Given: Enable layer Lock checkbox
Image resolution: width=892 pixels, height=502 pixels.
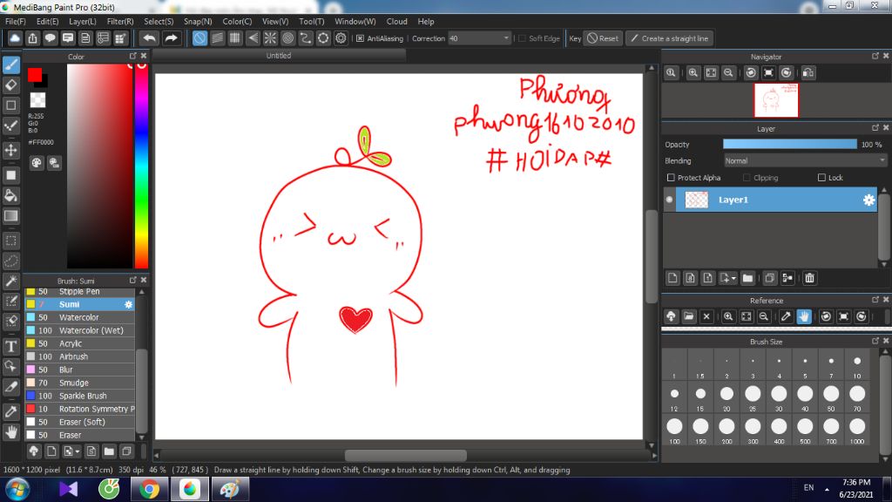Looking at the screenshot, I should click(821, 178).
